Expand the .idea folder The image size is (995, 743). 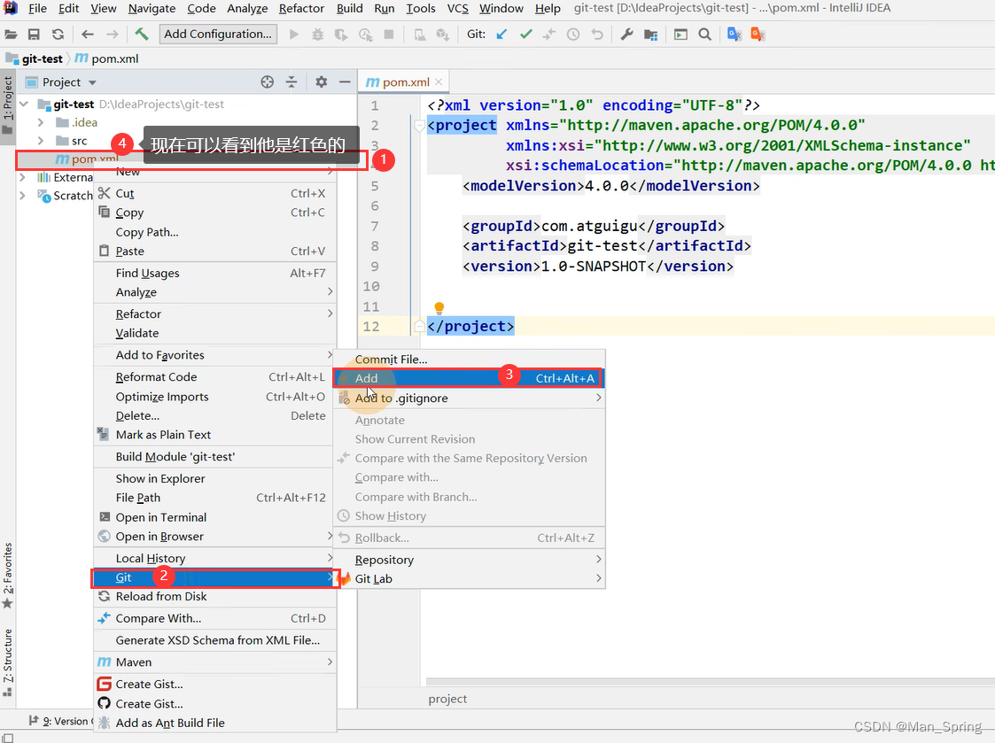click(41, 122)
